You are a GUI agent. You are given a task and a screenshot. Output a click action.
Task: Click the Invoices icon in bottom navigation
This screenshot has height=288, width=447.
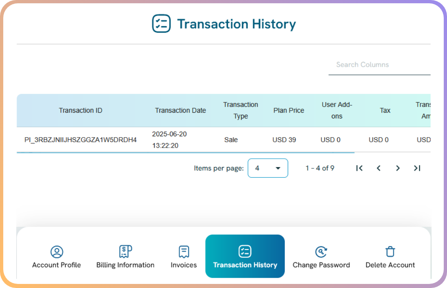(184, 252)
